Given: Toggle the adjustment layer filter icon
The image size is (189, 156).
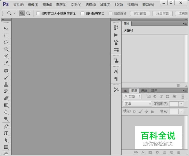Looking at the screenshot, I should pyautogui.click(x=155, y=96).
